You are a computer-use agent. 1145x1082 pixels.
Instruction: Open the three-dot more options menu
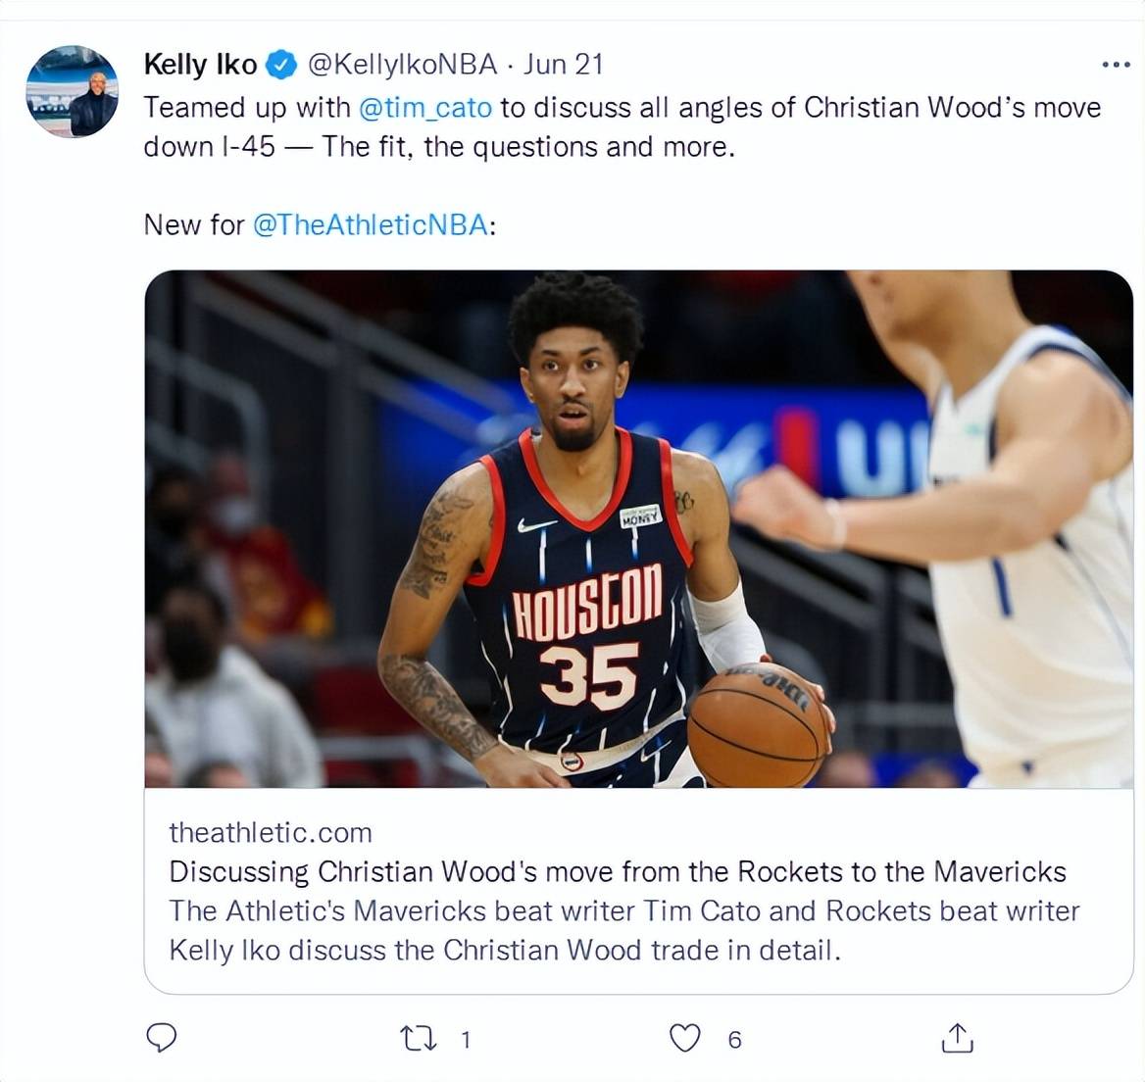click(x=1116, y=65)
